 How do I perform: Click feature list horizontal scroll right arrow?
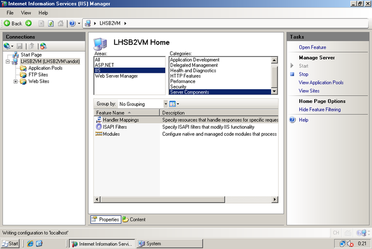point(275,199)
